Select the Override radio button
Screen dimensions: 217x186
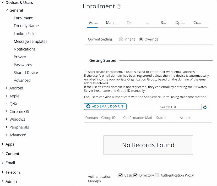pyautogui.click(x=141, y=39)
